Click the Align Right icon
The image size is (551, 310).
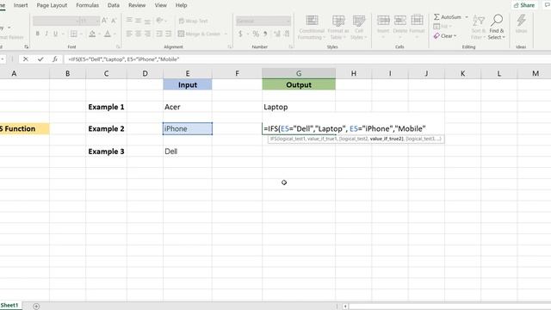tap(147, 34)
